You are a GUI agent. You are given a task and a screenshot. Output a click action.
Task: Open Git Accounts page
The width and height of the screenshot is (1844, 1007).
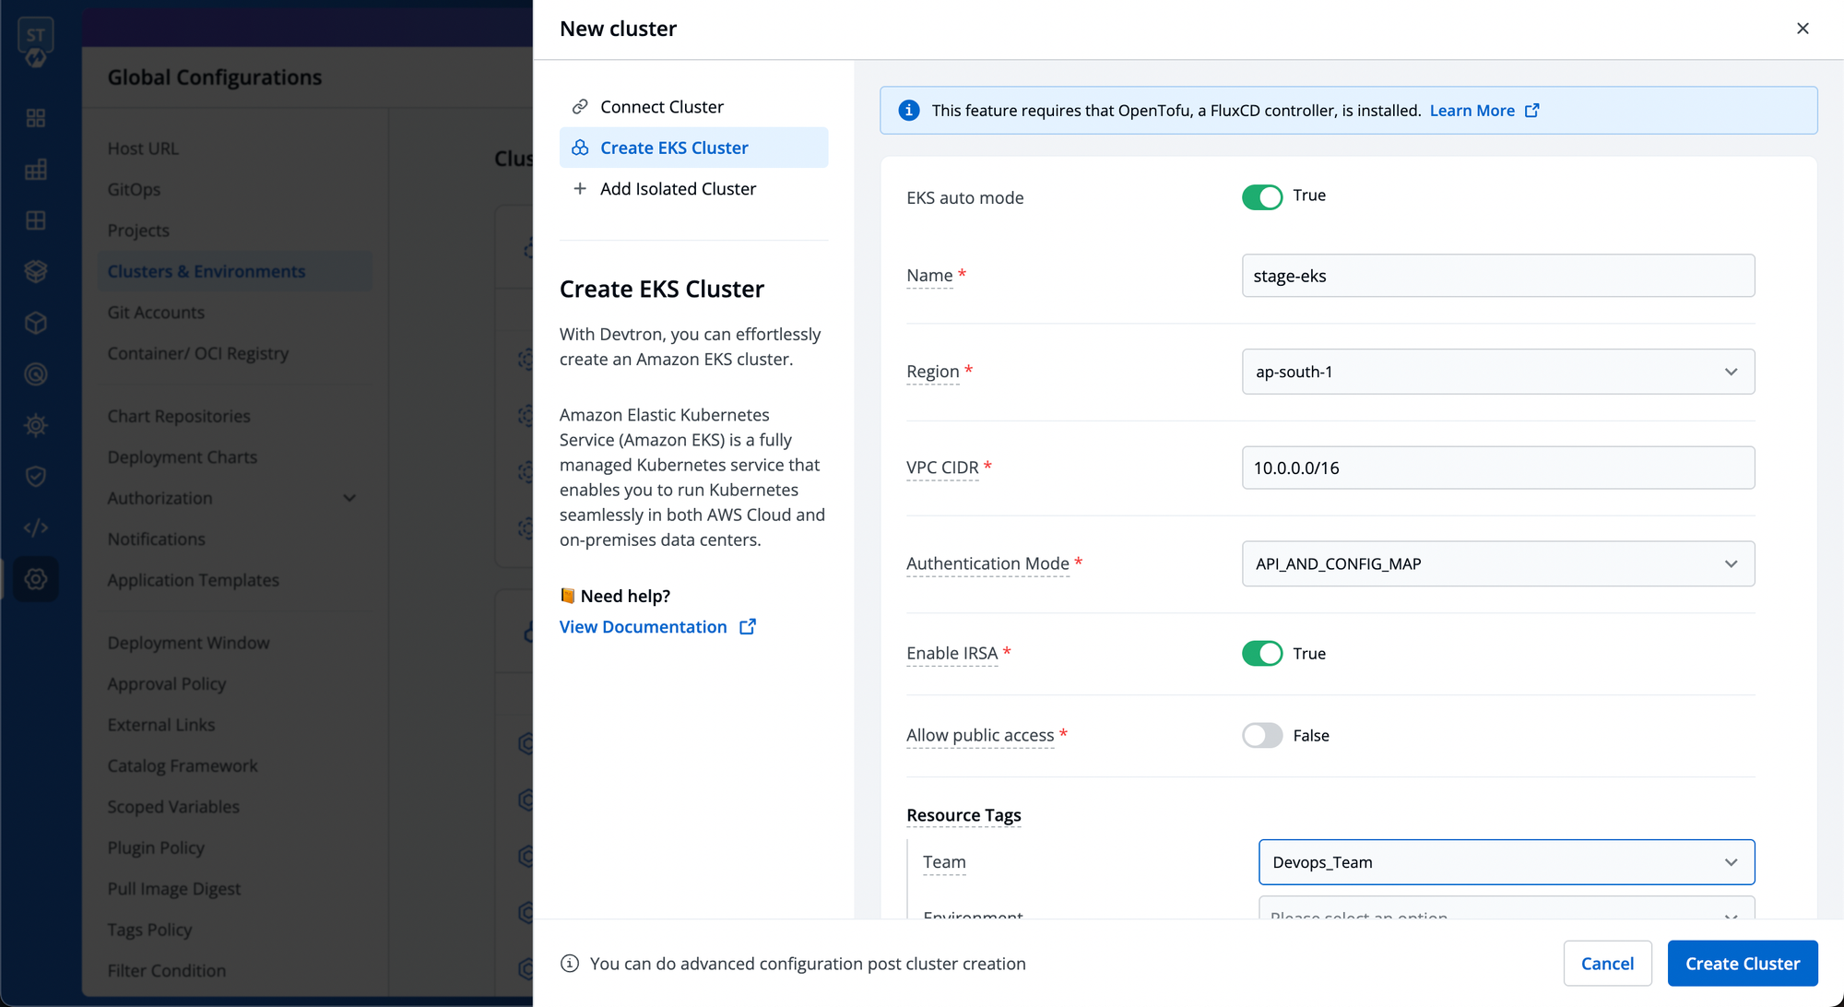[x=156, y=313]
